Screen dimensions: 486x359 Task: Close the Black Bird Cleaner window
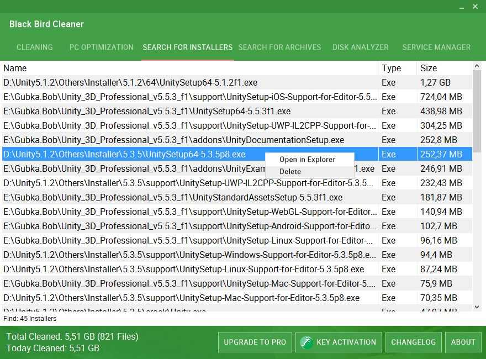tap(476, 7)
